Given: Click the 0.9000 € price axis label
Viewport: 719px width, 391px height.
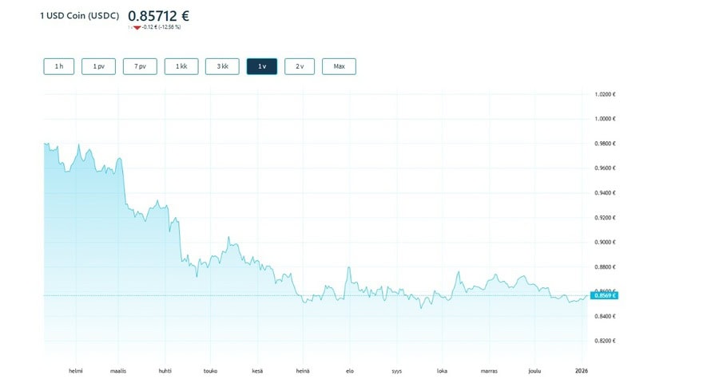Looking at the screenshot, I should pos(605,243).
